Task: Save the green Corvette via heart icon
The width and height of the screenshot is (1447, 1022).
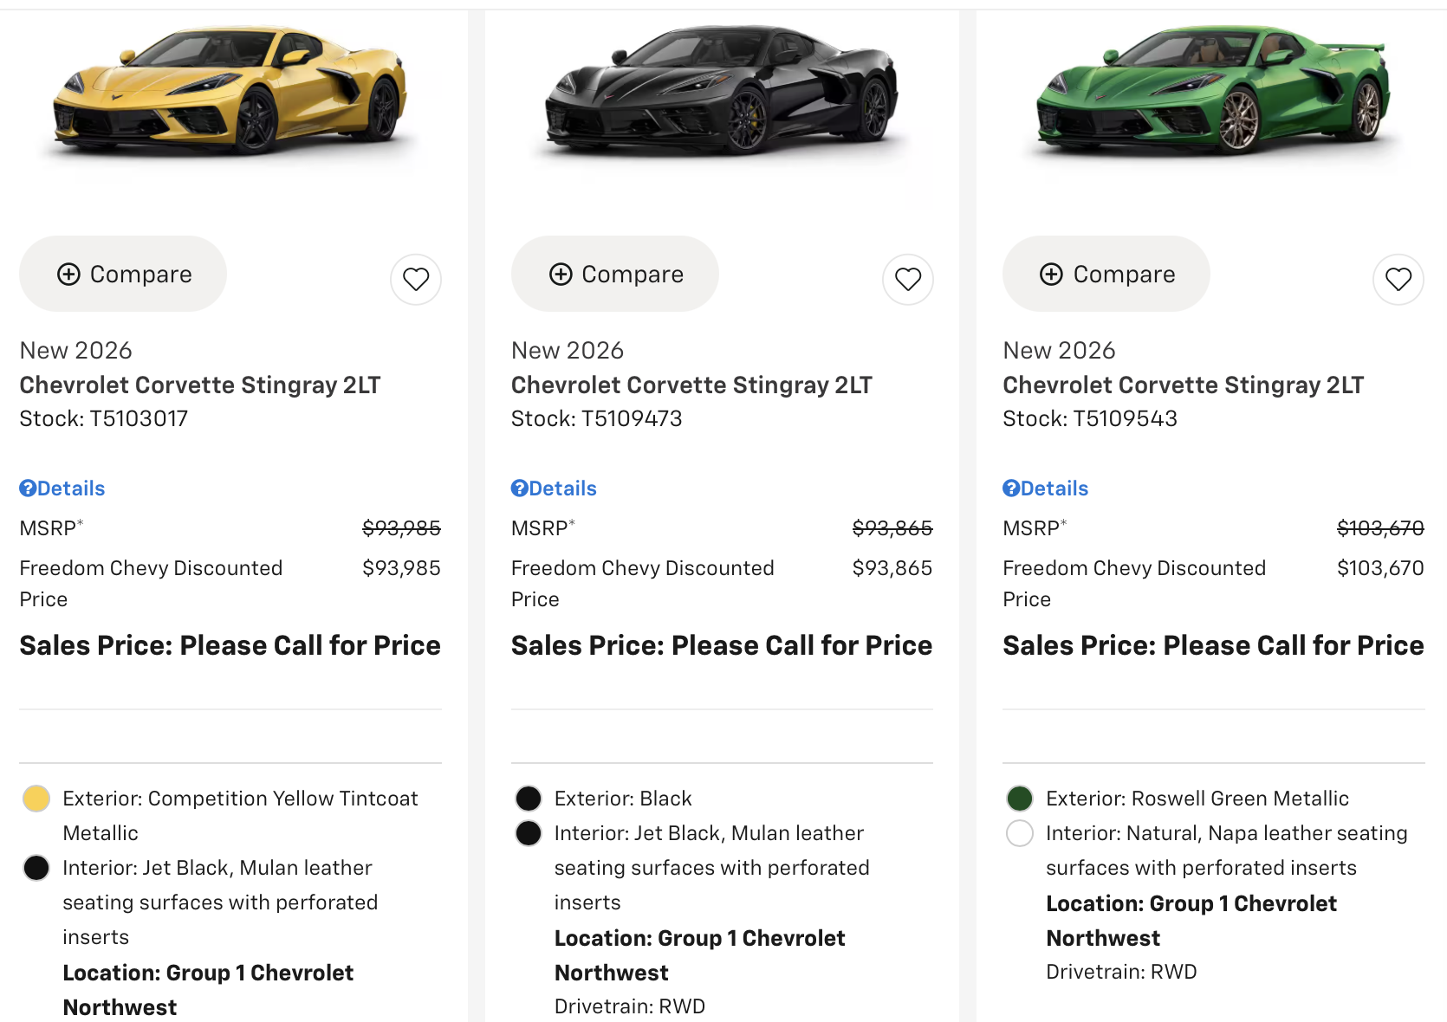Action: pyautogui.click(x=1398, y=279)
